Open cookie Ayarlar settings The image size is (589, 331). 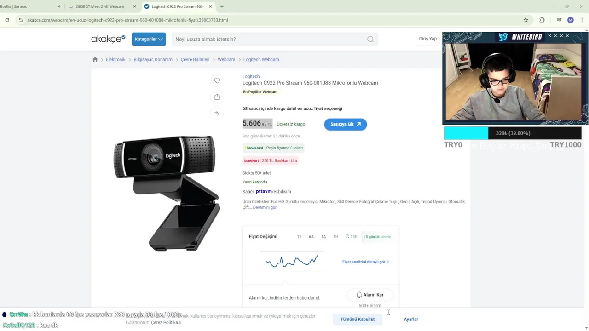pos(411,319)
